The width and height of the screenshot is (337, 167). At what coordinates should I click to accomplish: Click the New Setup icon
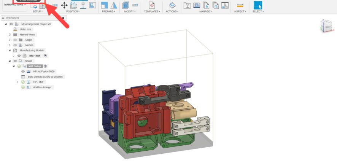tap(33, 6)
